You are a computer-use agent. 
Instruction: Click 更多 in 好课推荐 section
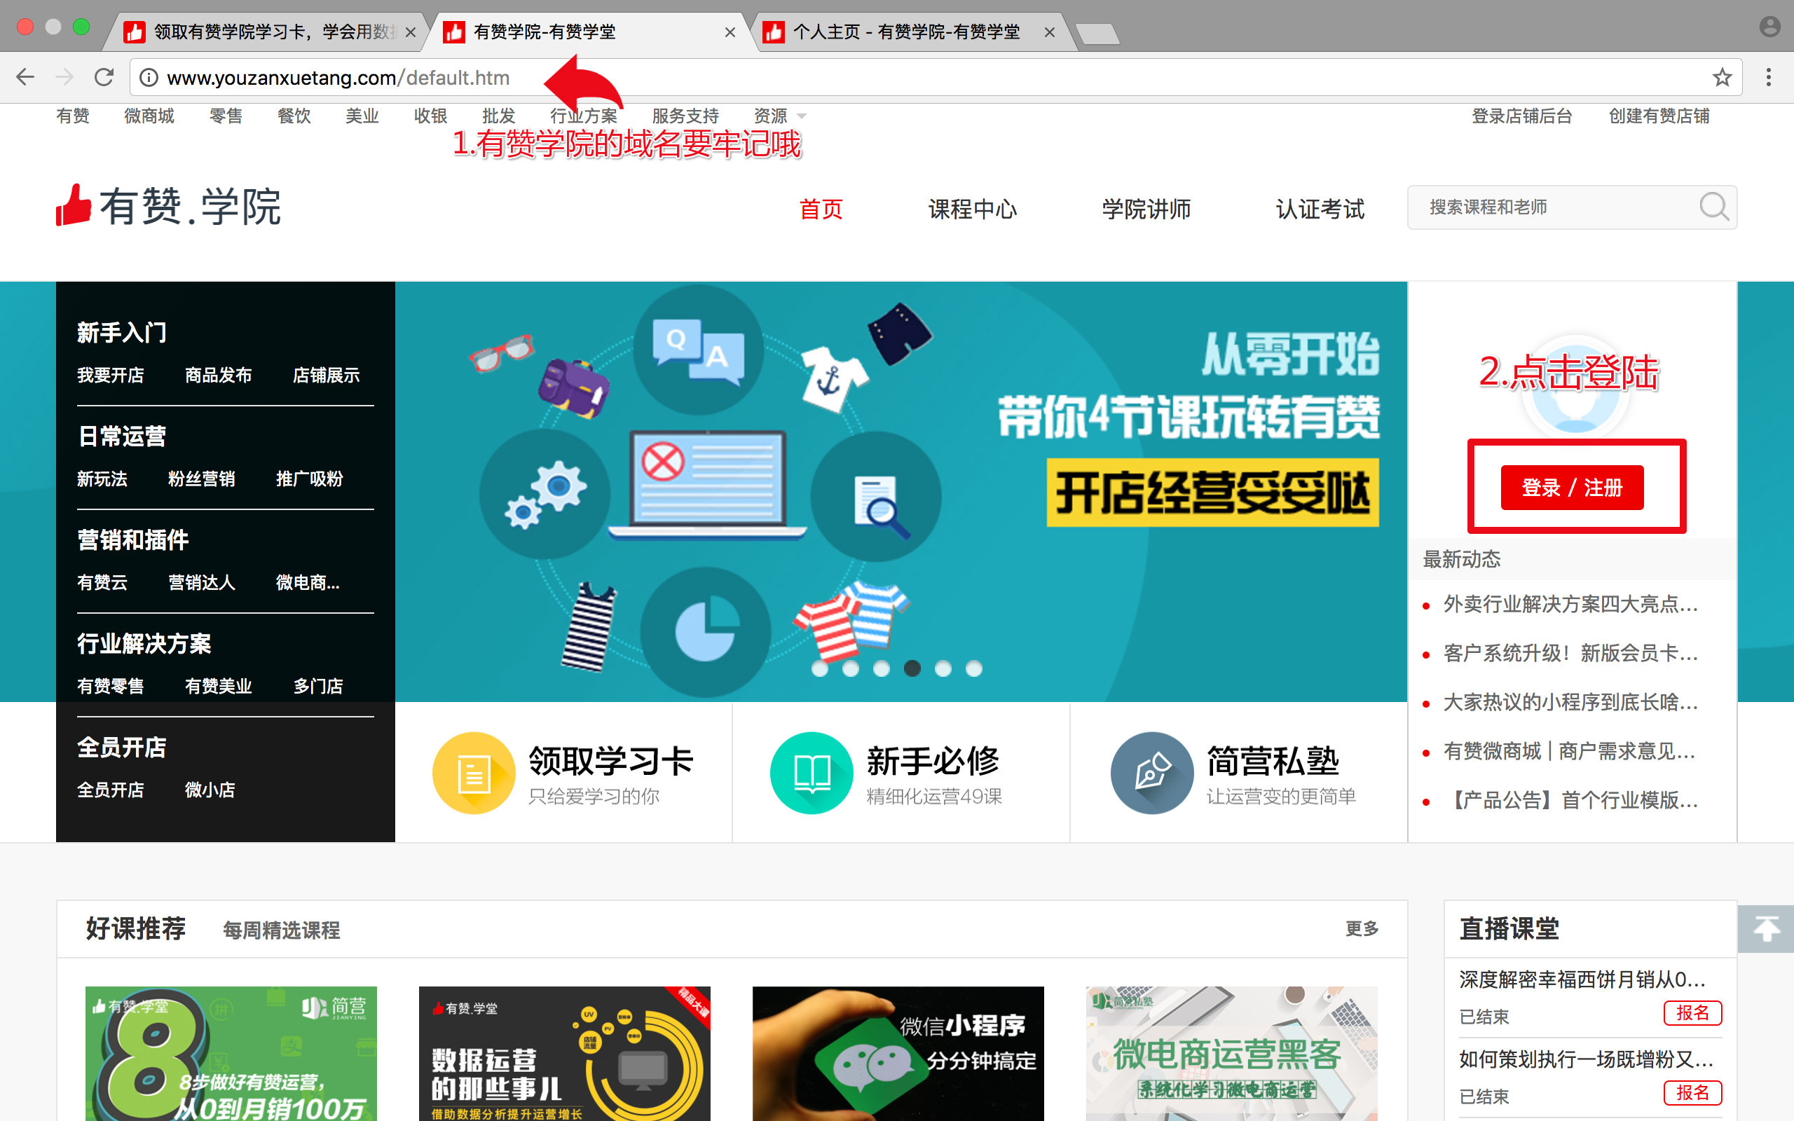click(x=1362, y=929)
